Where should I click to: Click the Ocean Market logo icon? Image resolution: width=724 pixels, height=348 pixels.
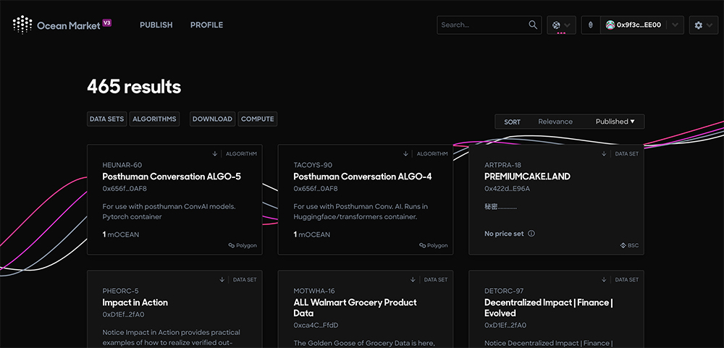click(x=22, y=25)
